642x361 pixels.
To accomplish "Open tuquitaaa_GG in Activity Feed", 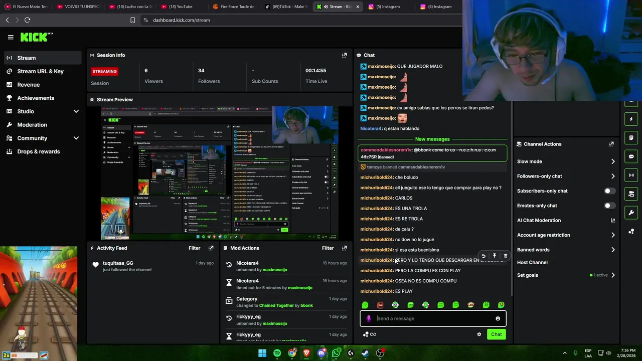I will tap(118, 263).
